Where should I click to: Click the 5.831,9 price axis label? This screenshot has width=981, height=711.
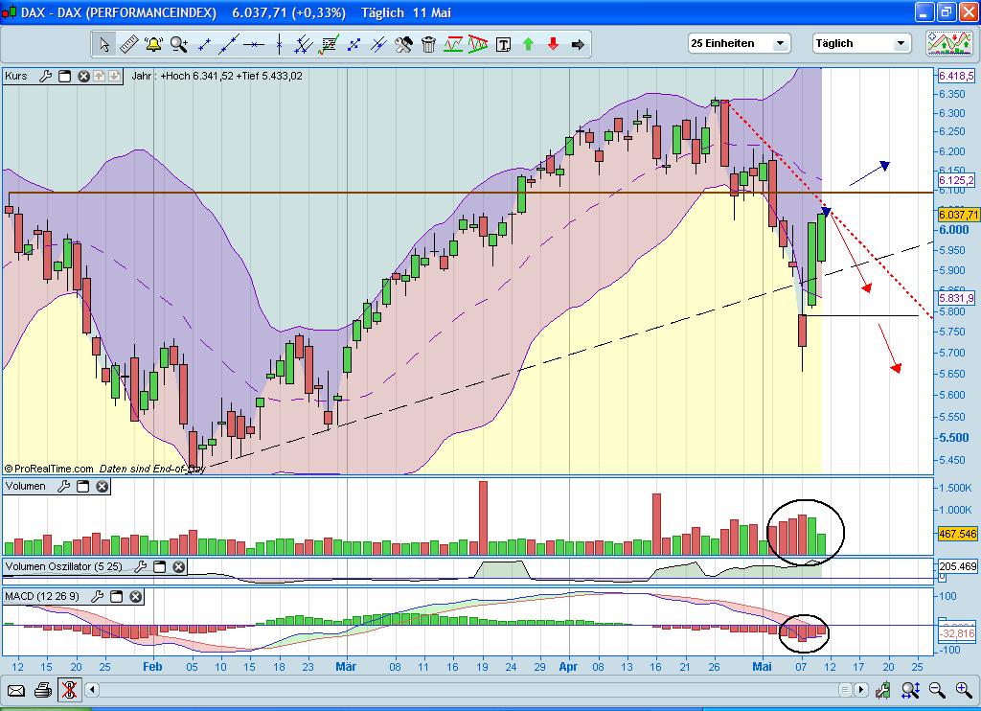coord(957,298)
